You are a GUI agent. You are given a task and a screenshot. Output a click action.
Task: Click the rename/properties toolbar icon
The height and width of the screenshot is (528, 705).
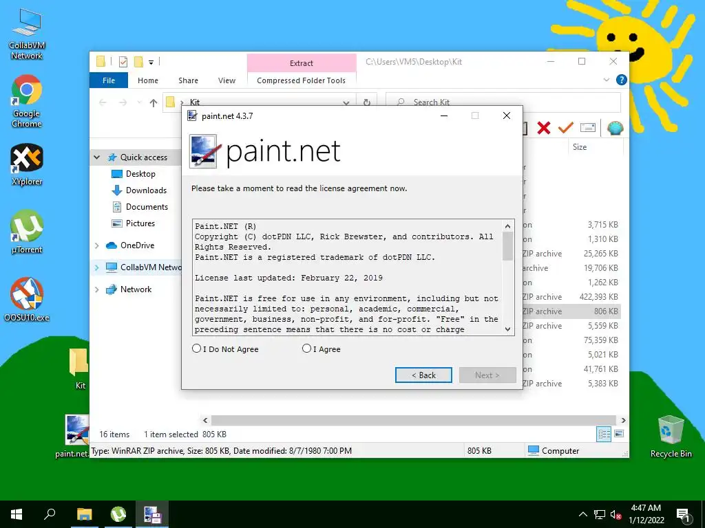[x=588, y=128]
